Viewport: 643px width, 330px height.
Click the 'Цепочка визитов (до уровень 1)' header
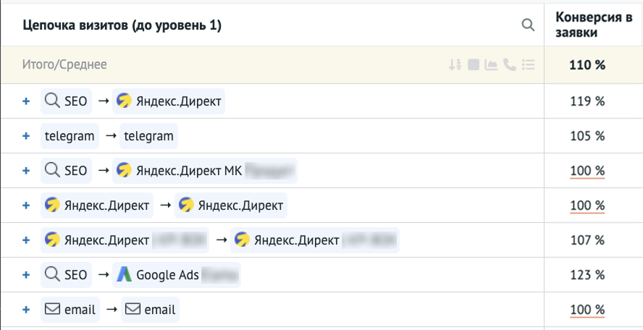(x=122, y=25)
